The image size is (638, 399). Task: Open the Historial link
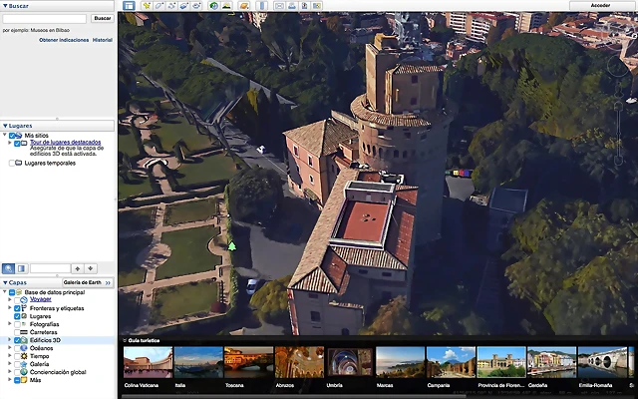pos(102,40)
